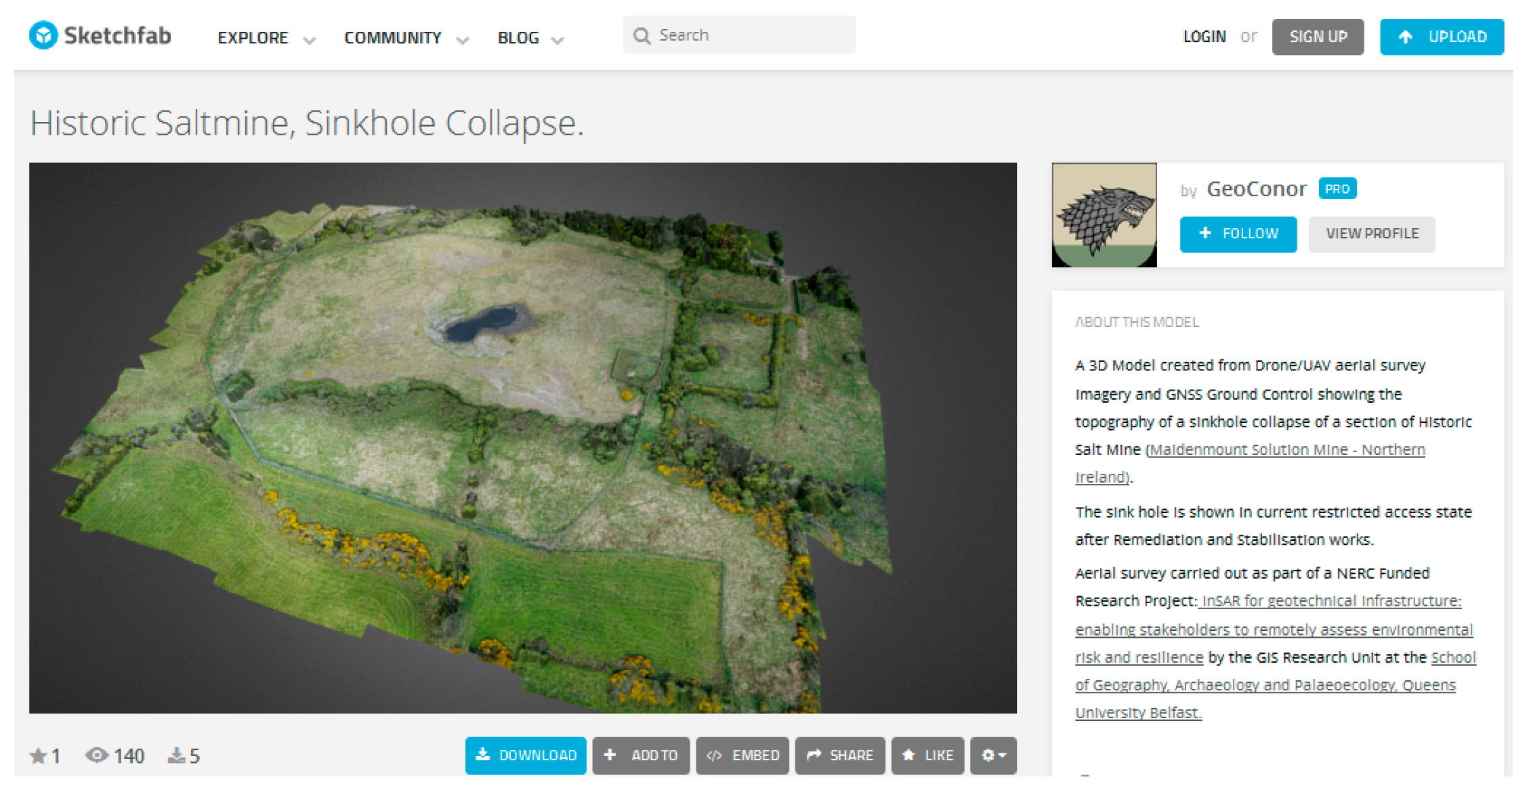
Task: Click the search magnifier icon
Action: (x=641, y=35)
